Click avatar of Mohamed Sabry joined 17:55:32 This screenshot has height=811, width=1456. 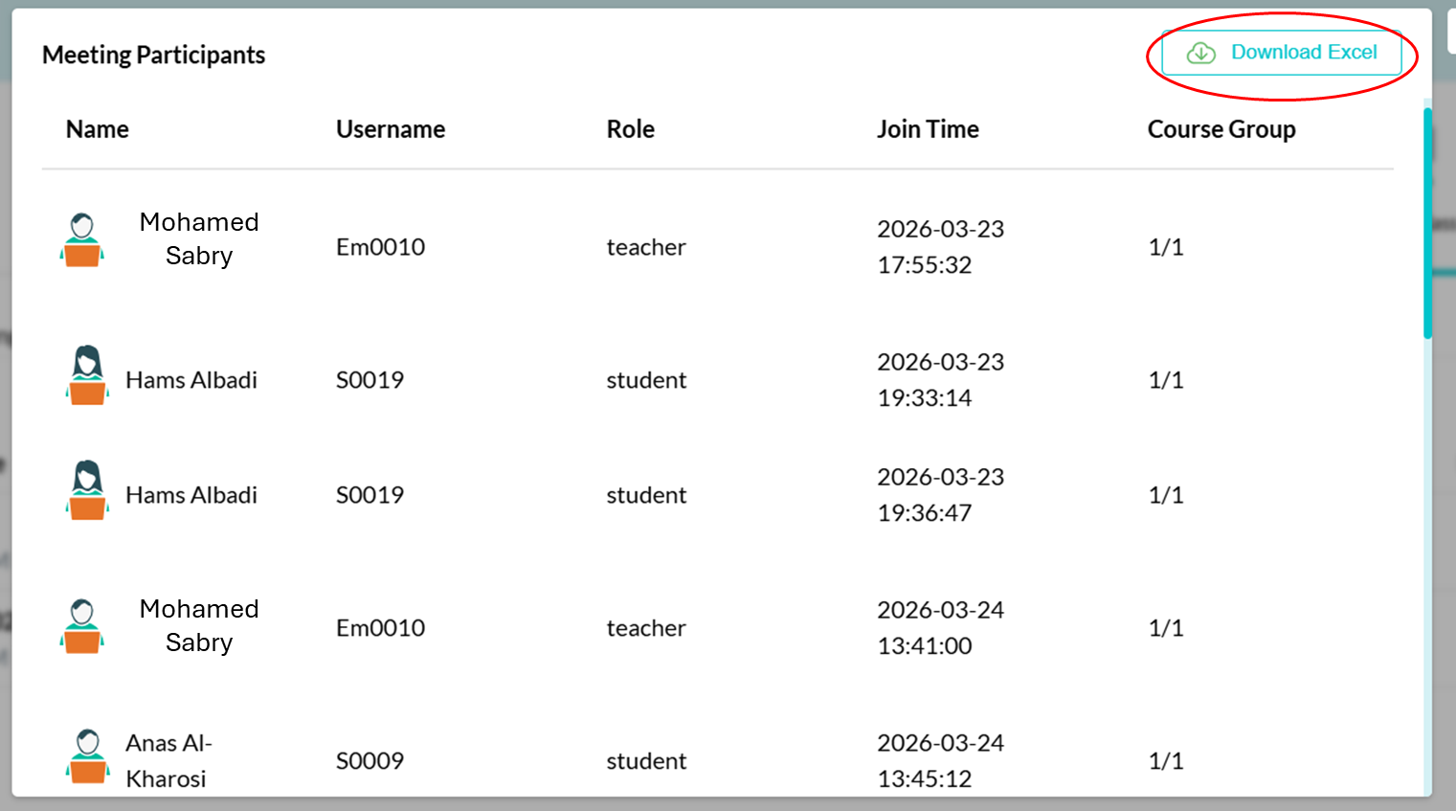point(82,239)
